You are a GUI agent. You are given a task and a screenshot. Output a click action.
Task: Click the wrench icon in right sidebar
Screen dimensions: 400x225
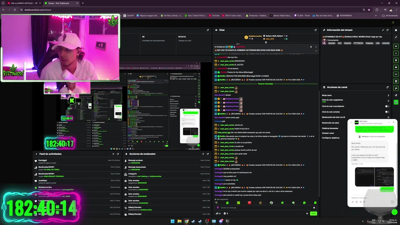(x=396, y=88)
